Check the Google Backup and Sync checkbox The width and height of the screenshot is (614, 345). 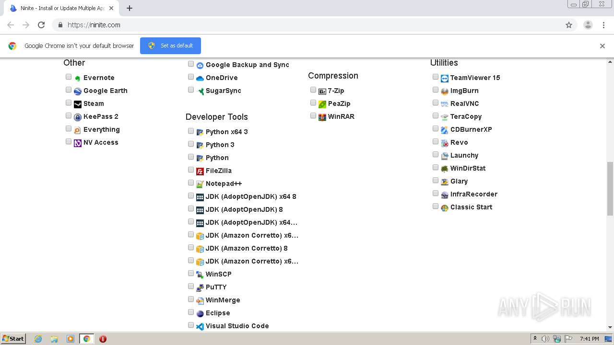pos(191,64)
